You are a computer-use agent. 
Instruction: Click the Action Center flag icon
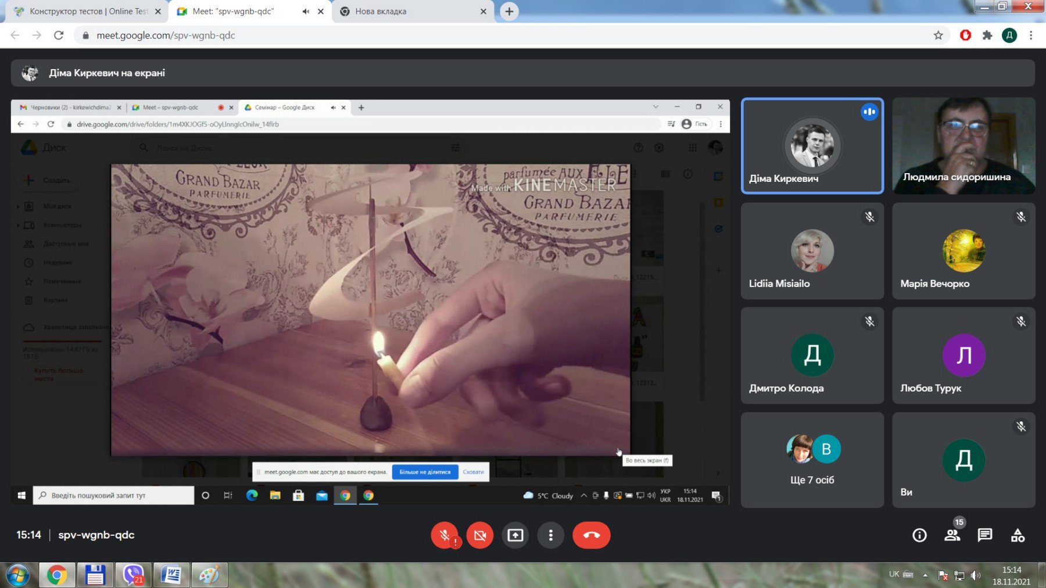coord(943,575)
